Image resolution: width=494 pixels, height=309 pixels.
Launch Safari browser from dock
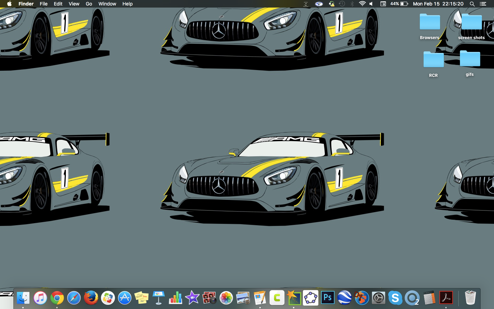point(74,298)
